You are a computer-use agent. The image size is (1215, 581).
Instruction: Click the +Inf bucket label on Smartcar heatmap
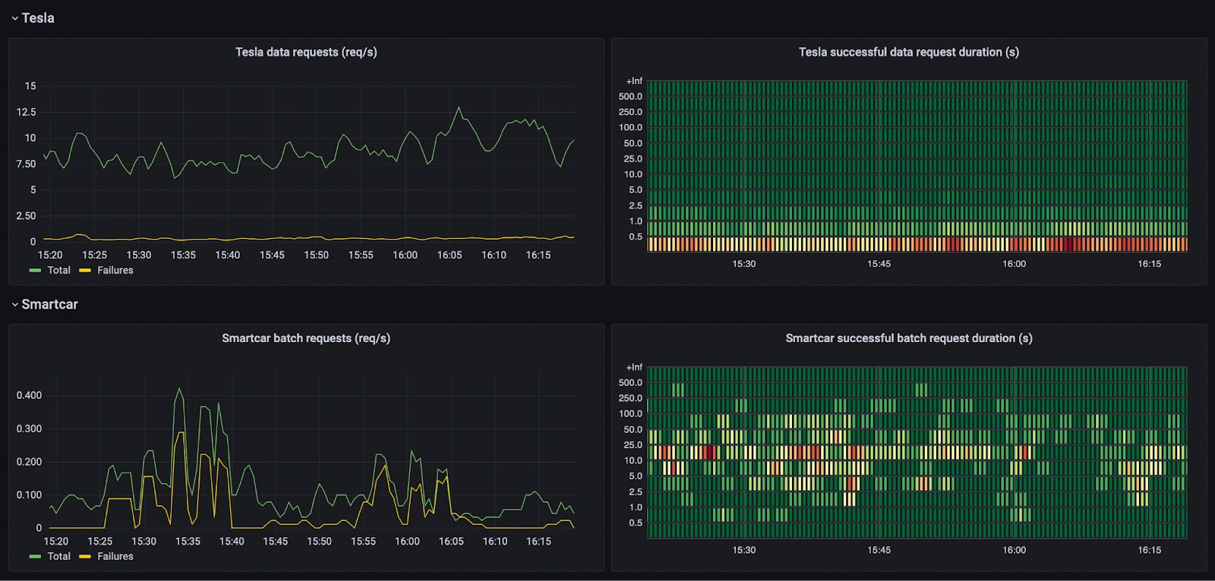coord(634,367)
